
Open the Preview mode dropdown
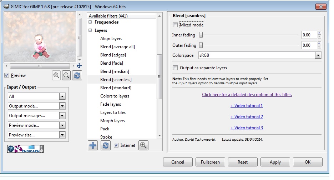pyautogui.click(x=36, y=125)
